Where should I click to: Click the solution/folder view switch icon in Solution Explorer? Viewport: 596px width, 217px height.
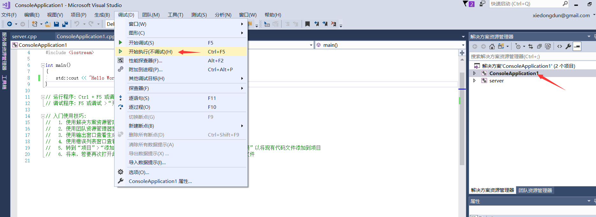(x=501, y=46)
